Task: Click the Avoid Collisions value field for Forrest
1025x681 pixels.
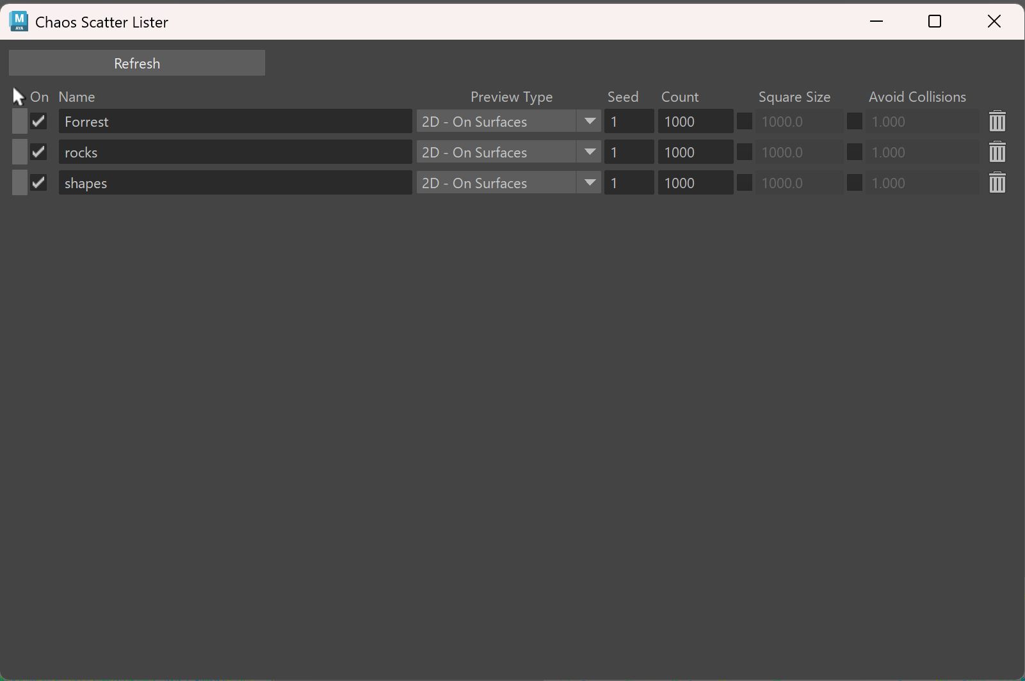Action: 923,122
